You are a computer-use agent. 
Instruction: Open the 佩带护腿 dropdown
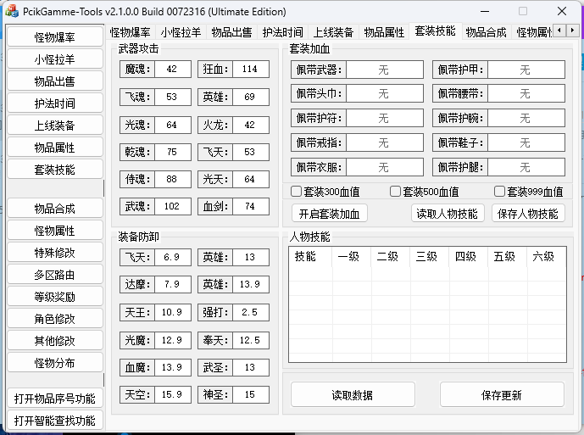coord(526,167)
